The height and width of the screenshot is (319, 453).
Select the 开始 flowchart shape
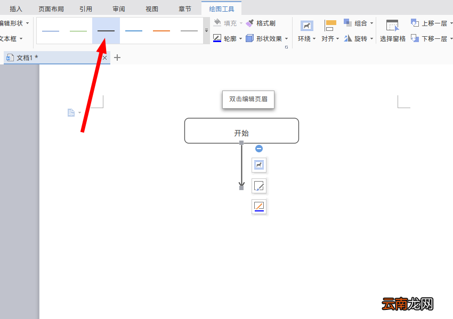pyautogui.click(x=241, y=130)
